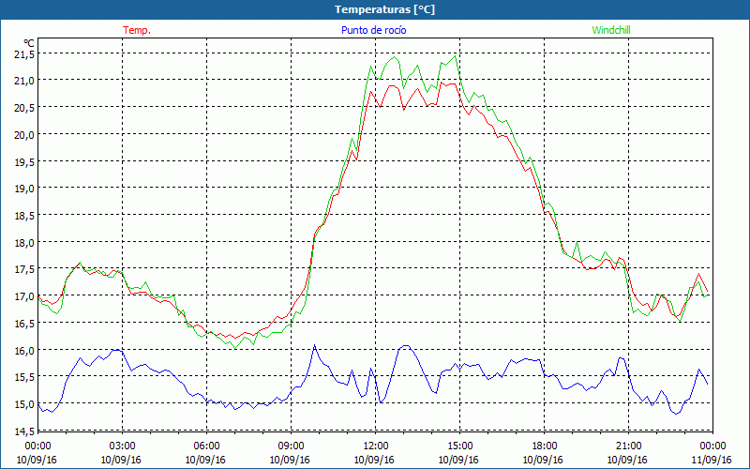This screenshot has height=469, width=750.
Task: Click the 15:00 time axis label
Action: point(459,446)
